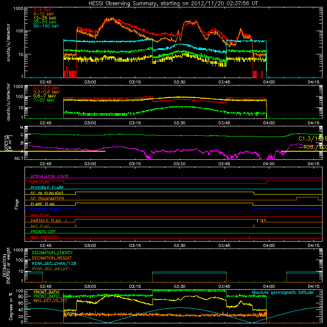Select the 0.1-0.3 MeV legend label
The height and width of the screenshot is (327, 327).
(47, 88)
